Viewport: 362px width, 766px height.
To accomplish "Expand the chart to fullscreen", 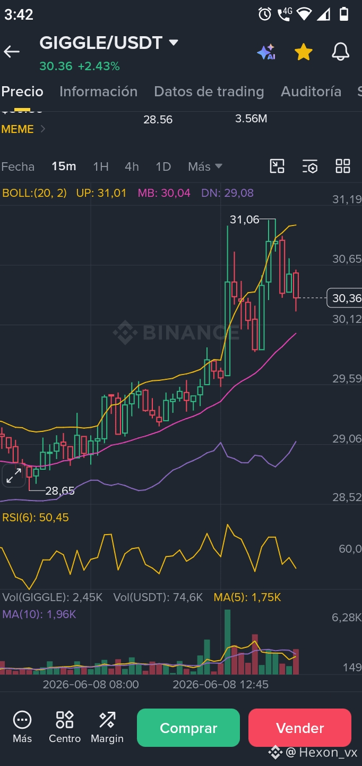I will coord(14,475).
